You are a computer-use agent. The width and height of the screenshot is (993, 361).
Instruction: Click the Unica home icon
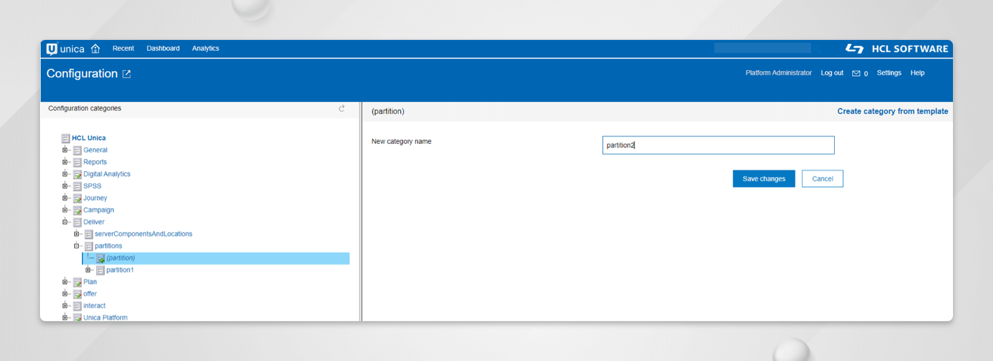pos(95,49)
